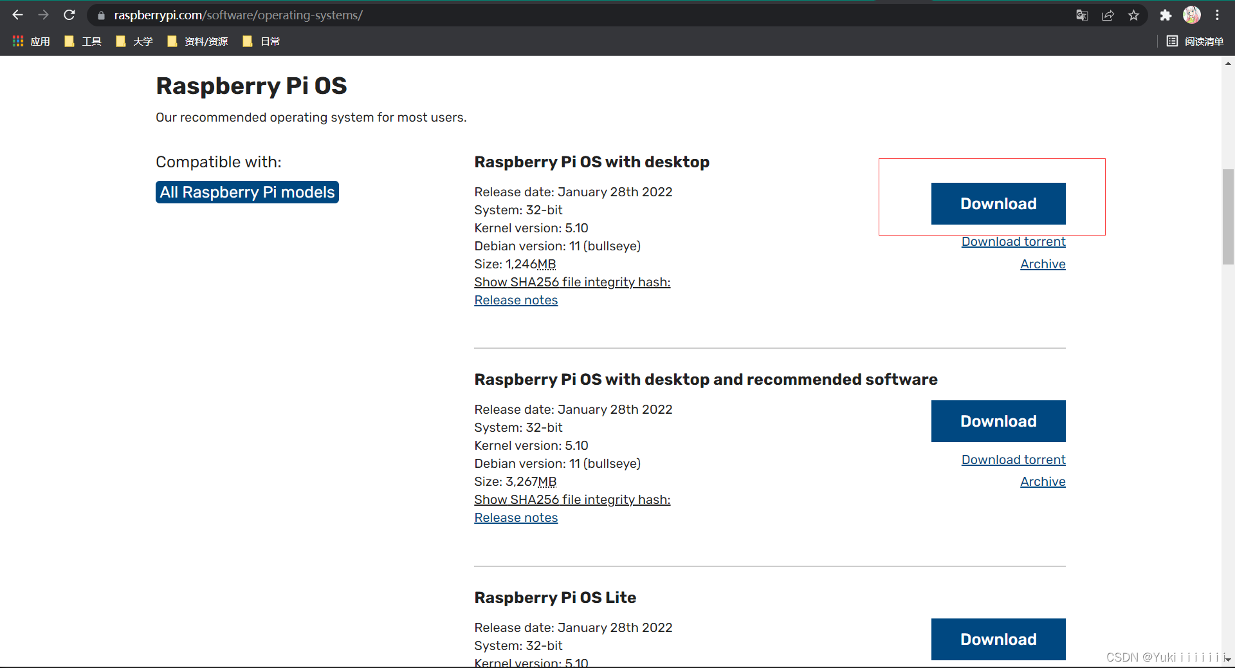
Task: Click the Raspberry Pi OS heading
Action: tap(252, 86)
